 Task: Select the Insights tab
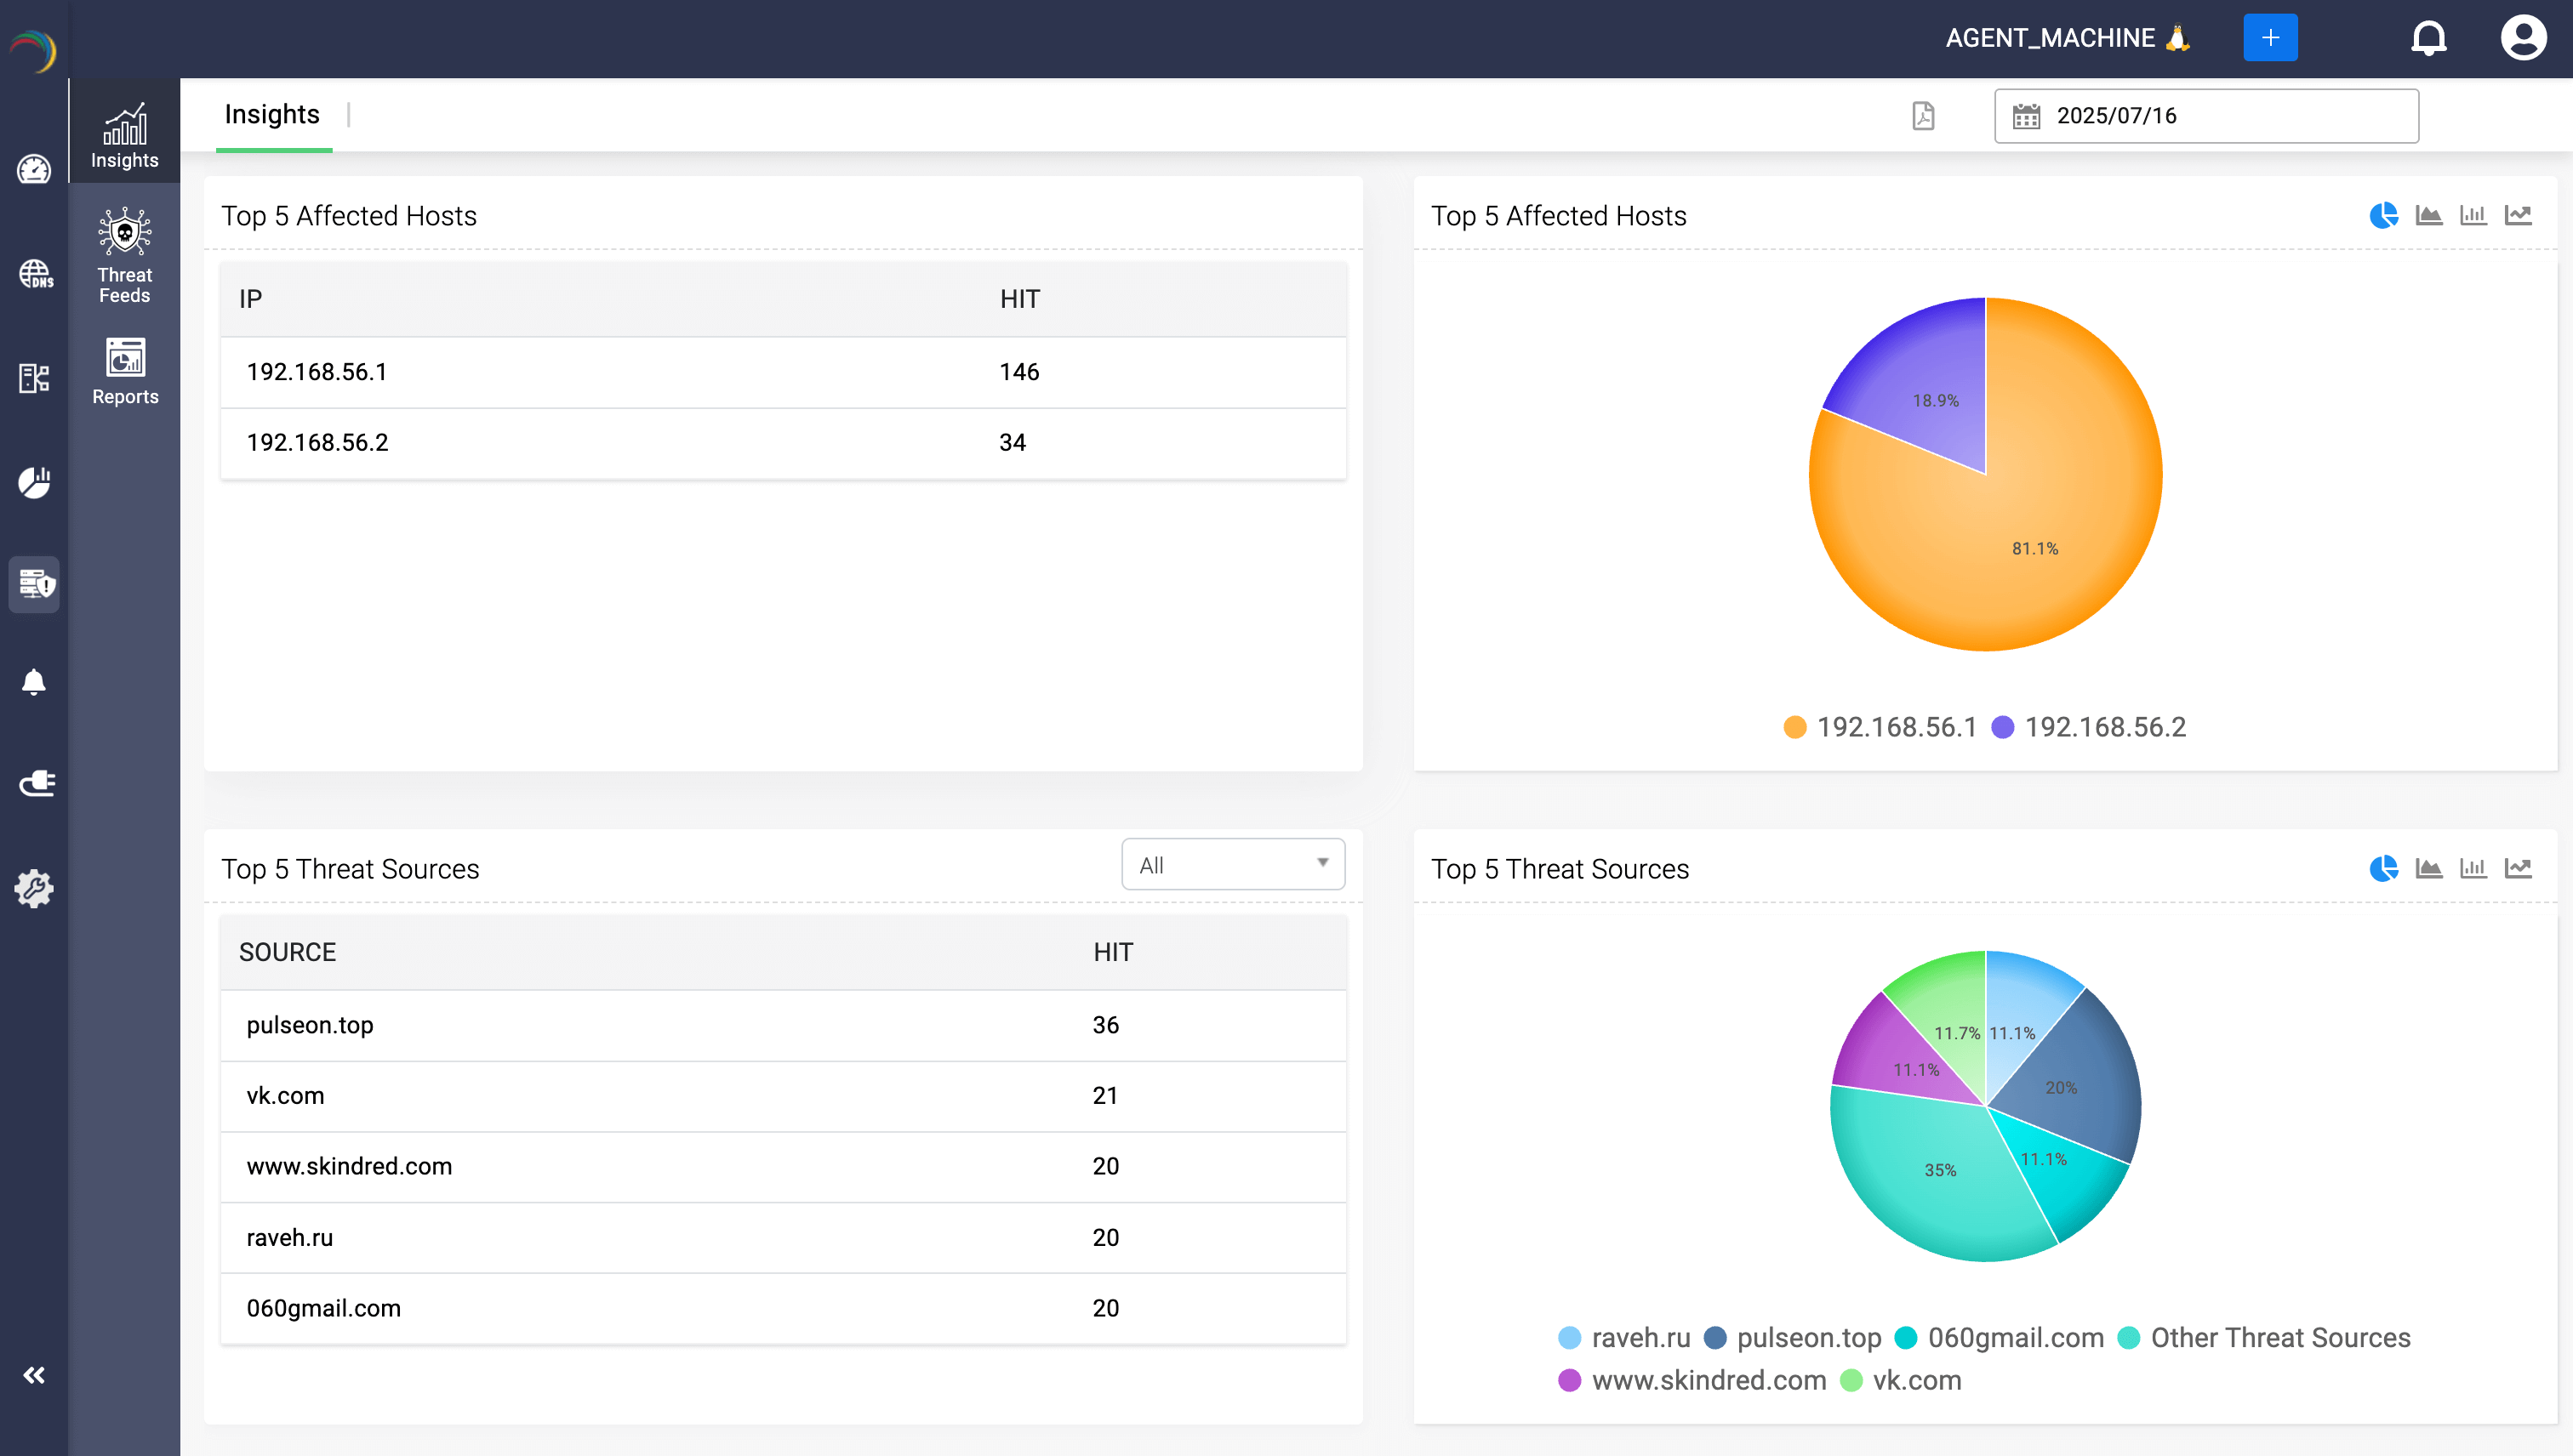272,114
